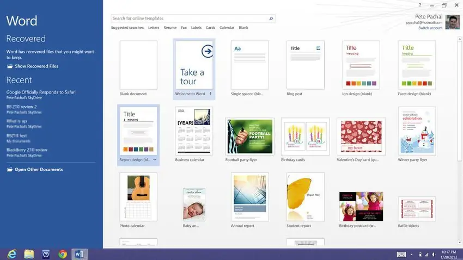
Task: Open Internet Explorer from the taskbar
Action: point(12,254)
